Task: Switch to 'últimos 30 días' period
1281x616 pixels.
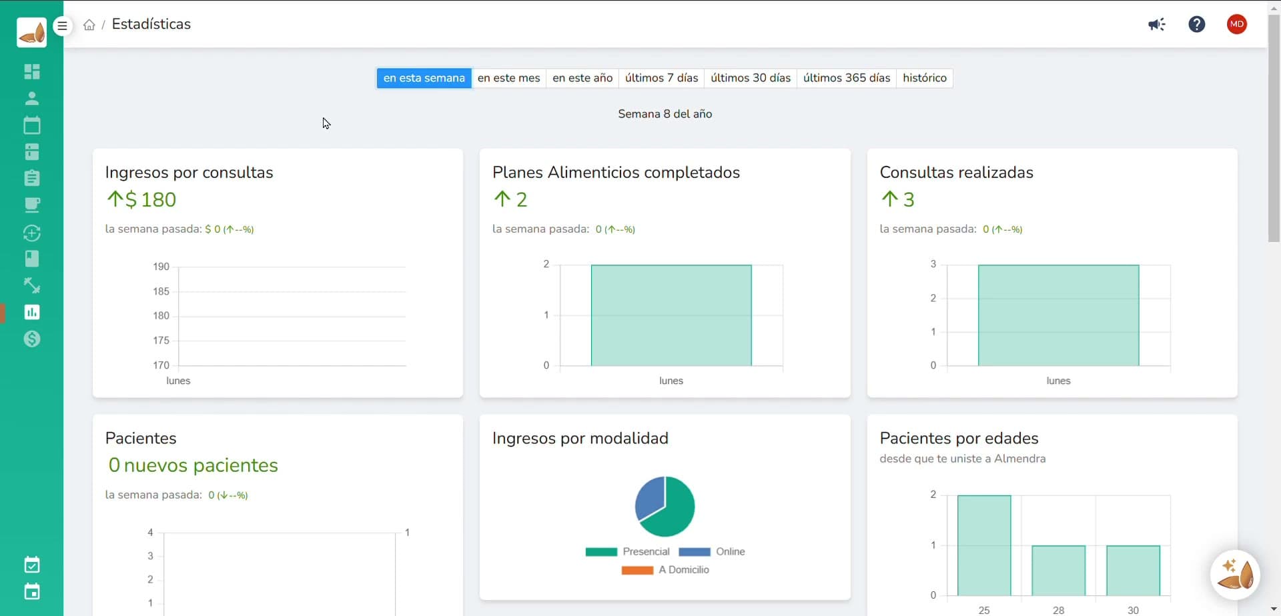Action: coord(750,78)
